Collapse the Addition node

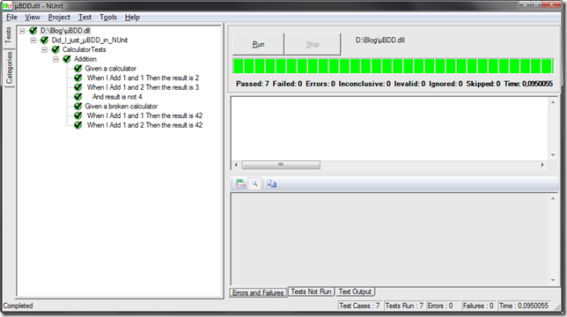coord(55,59)
